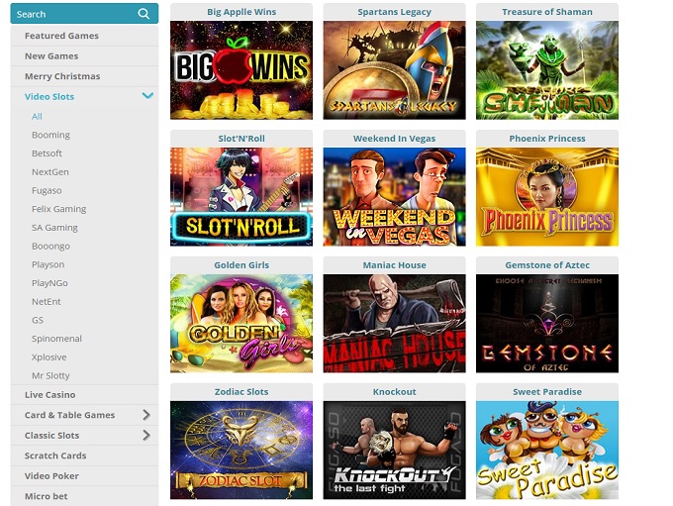This screenshot has width=673, height=506.
Task: Open Card & Table Games category
Action: [x=69, y=415]
